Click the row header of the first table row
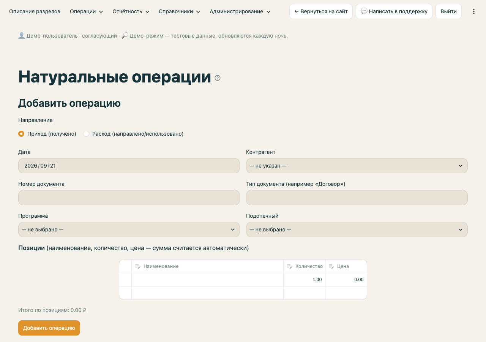This screenshot has height=342, width=486. 125,280
